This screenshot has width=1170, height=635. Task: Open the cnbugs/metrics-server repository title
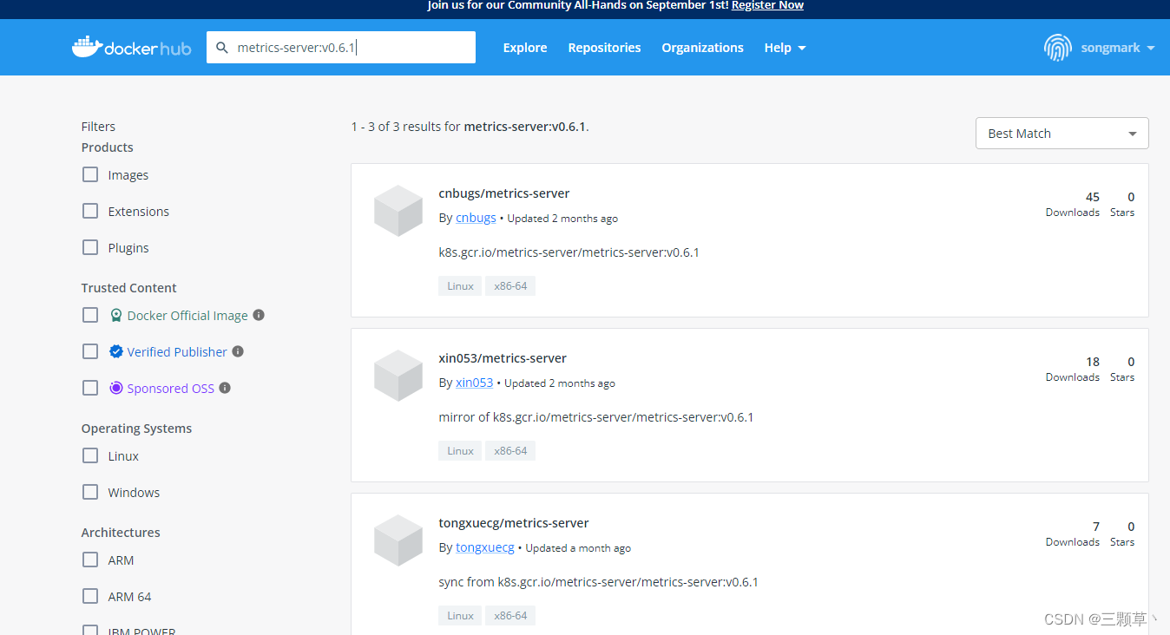(504, 193)
